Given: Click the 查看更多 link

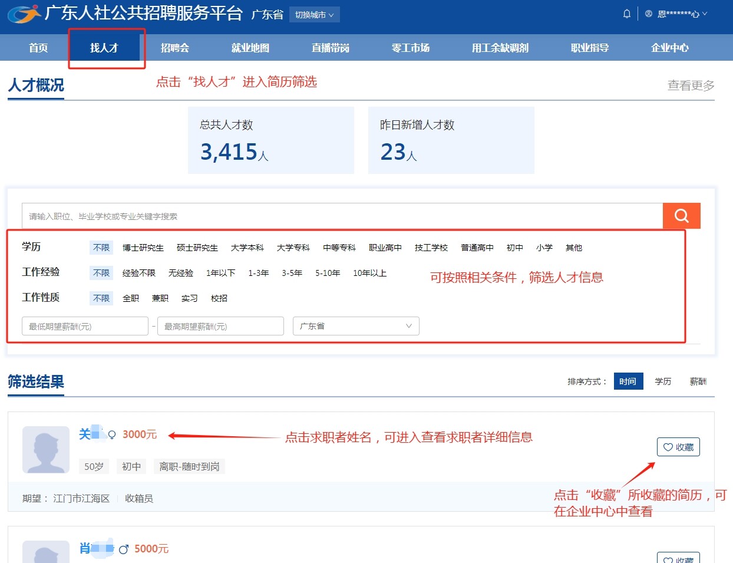Looking at the screenshot, I should [x=691, y=85].
